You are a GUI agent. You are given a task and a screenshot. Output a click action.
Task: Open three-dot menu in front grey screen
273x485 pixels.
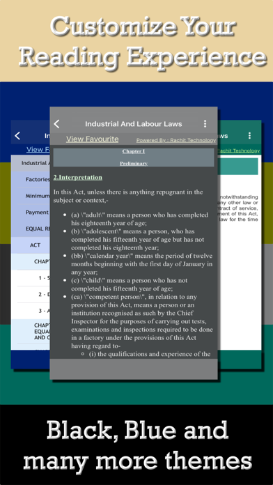click(205, 124)
